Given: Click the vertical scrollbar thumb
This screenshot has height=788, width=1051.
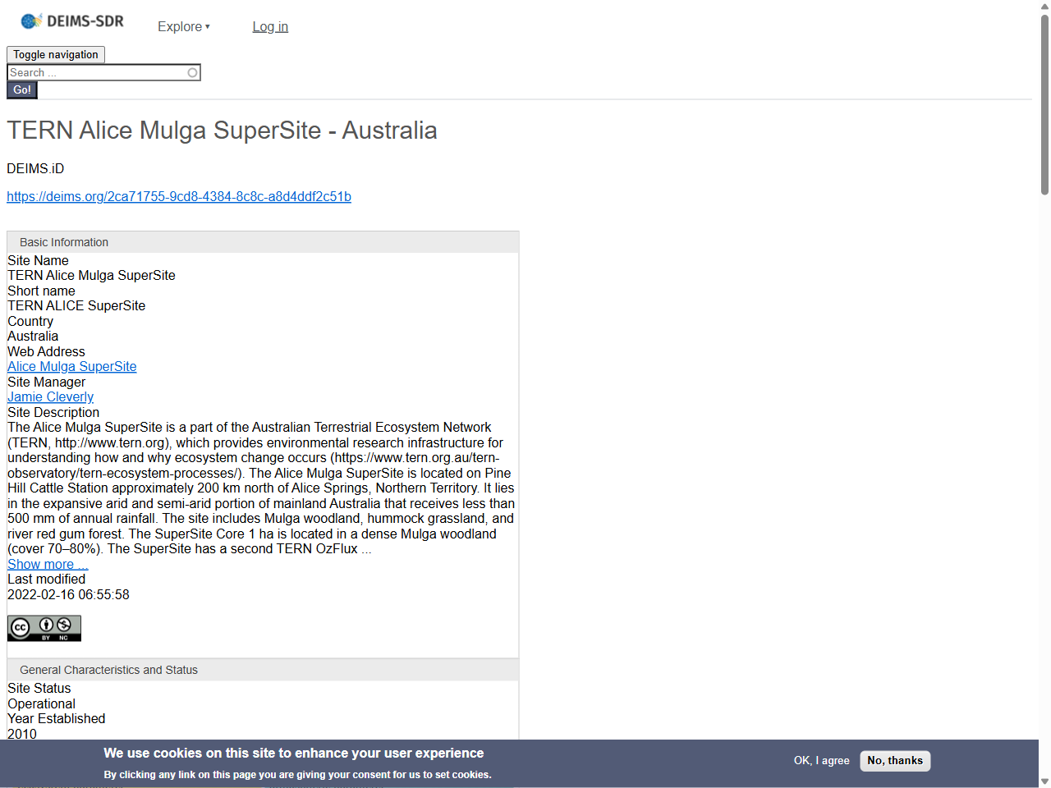Looking at the screenshot, I should (1044, 104).
